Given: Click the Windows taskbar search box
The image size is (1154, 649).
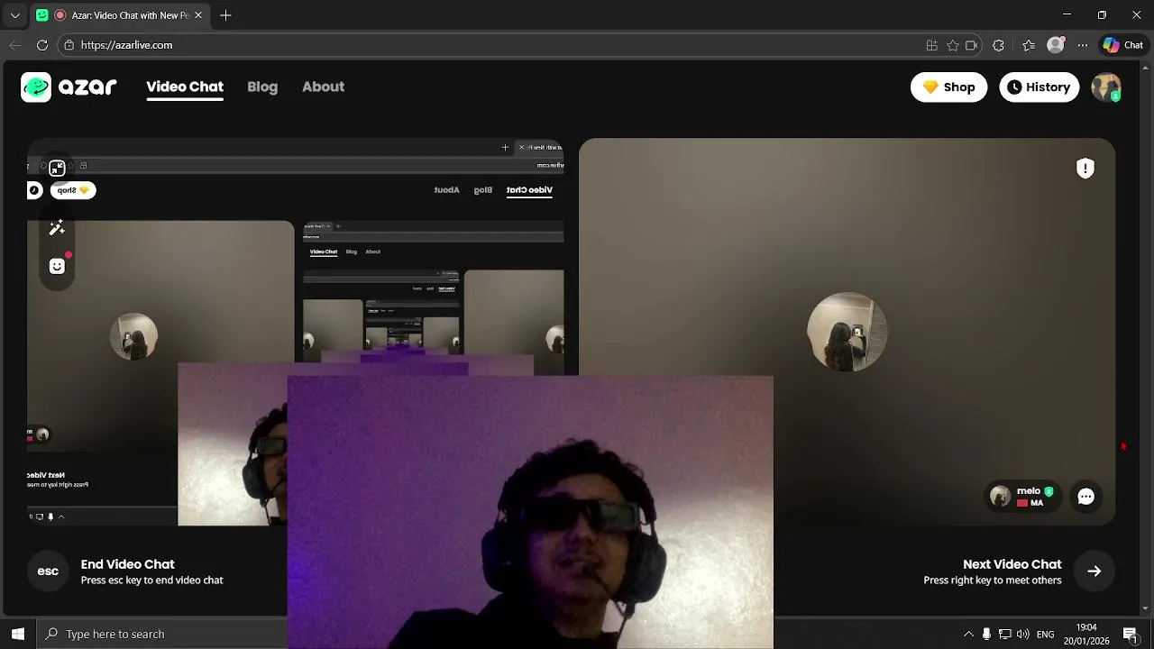Looking at the screenshot, I should point(162,634).
